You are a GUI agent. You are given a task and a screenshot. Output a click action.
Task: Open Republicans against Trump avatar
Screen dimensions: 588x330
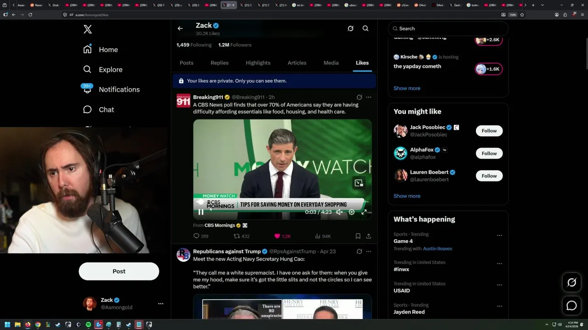click(183, 255)
